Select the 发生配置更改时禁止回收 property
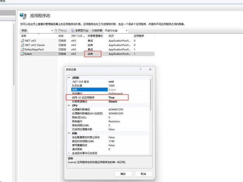Viewport: 243px width, 182px height. click(x=86, y=137)
